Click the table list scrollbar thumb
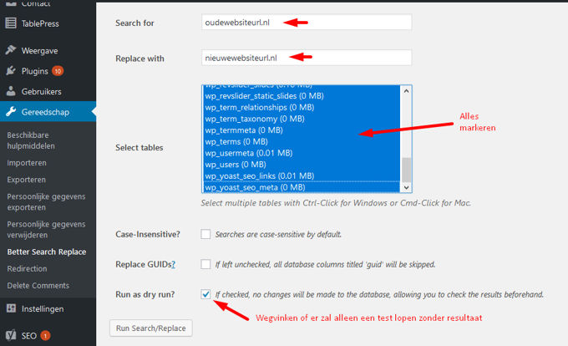 (x=407, y=170)
